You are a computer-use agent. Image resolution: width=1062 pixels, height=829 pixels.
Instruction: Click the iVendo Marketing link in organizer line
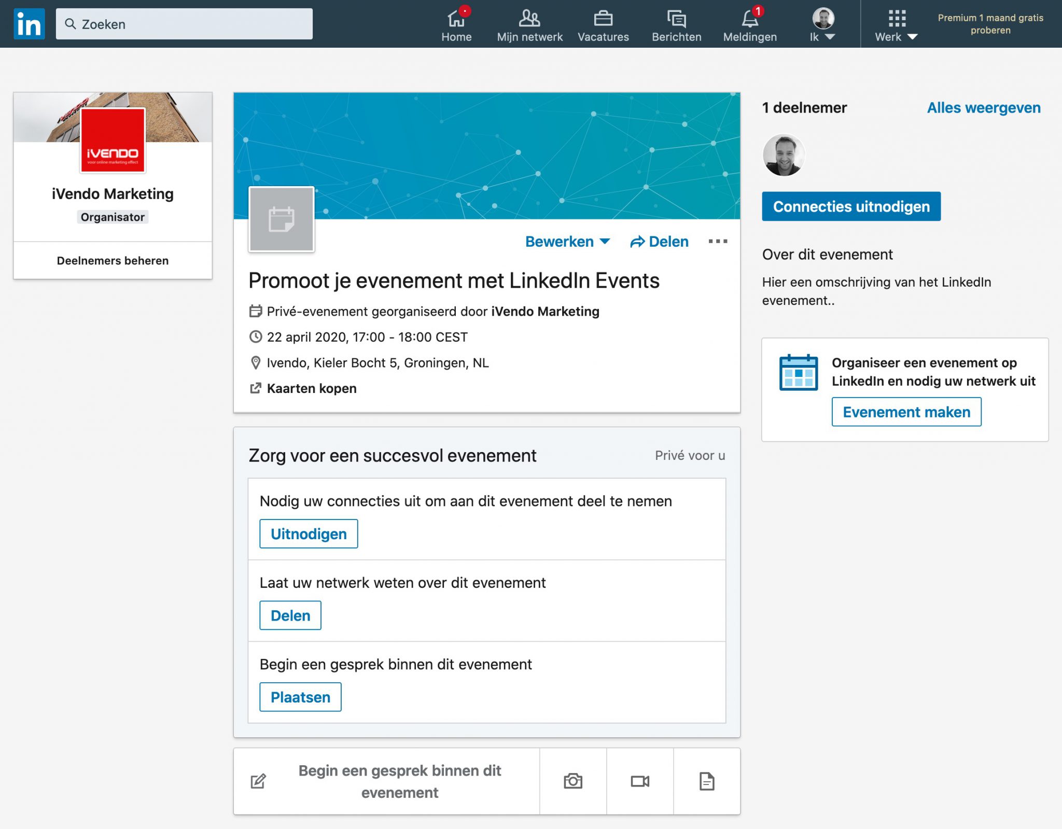point(545,311)
